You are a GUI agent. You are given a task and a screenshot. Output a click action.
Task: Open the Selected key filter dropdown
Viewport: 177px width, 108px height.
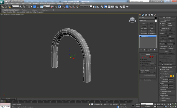pos(147,104)
